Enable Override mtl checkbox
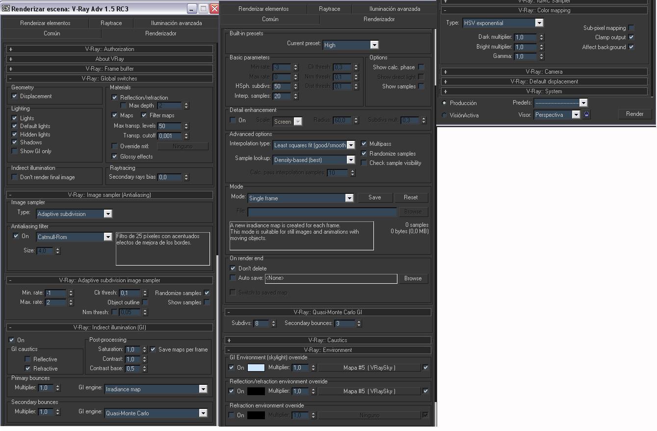The image size is (657, 431). 115,146
